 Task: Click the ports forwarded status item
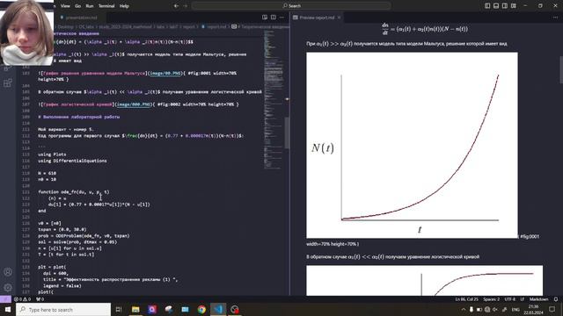tap(40, 299)
